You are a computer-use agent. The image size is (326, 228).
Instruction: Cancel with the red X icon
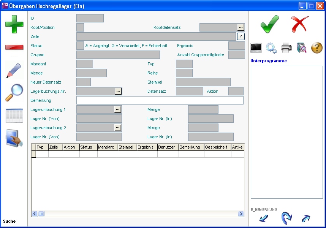[x=300, y=24]
